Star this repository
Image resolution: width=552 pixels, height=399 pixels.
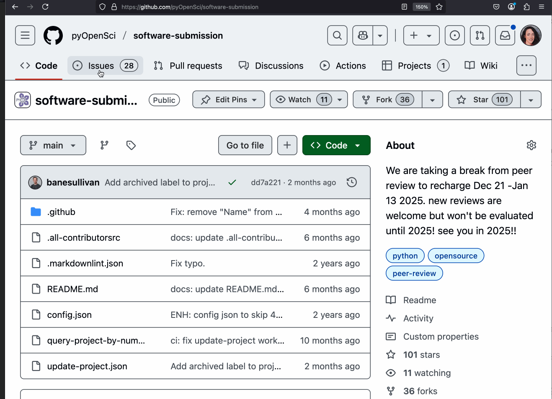[x=485, y=100]
